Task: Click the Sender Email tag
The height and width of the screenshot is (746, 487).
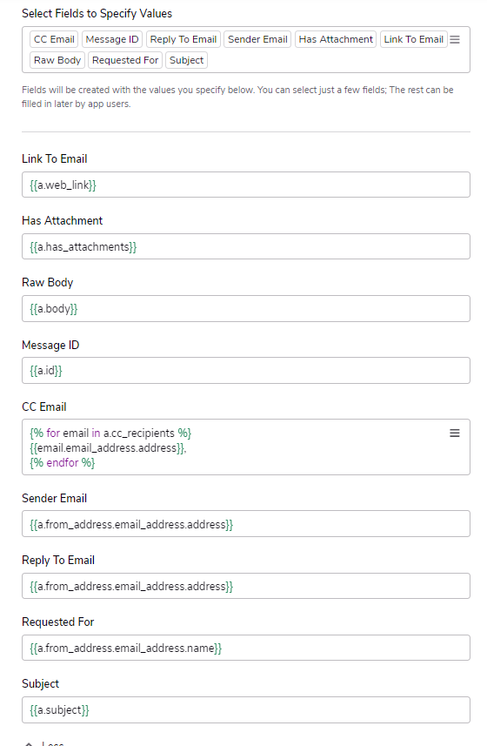Action: (x=257, y=39)
